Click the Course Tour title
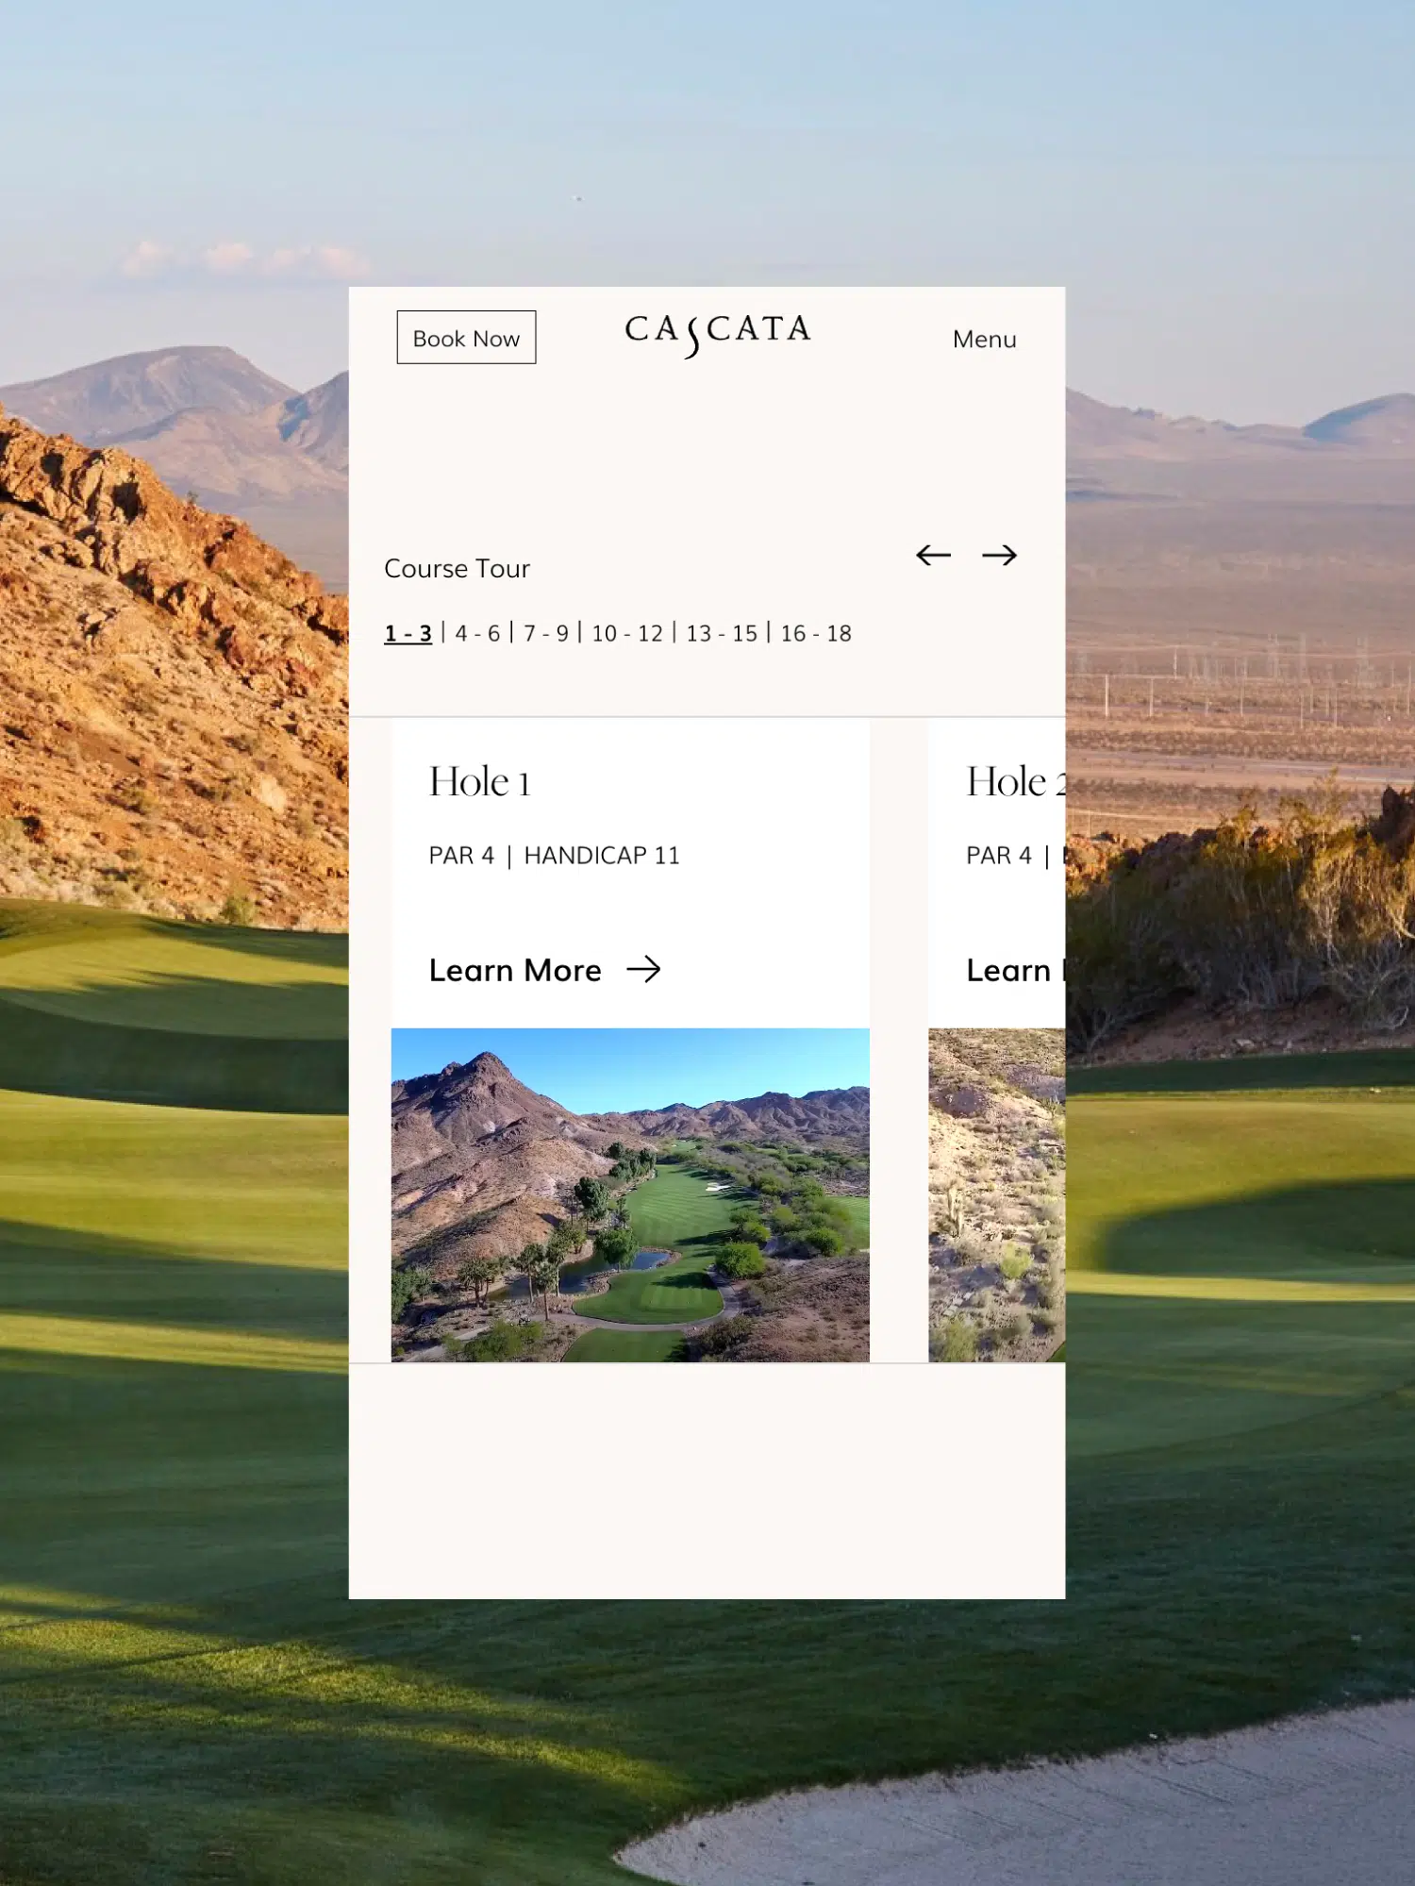 [x=457, y=568]
